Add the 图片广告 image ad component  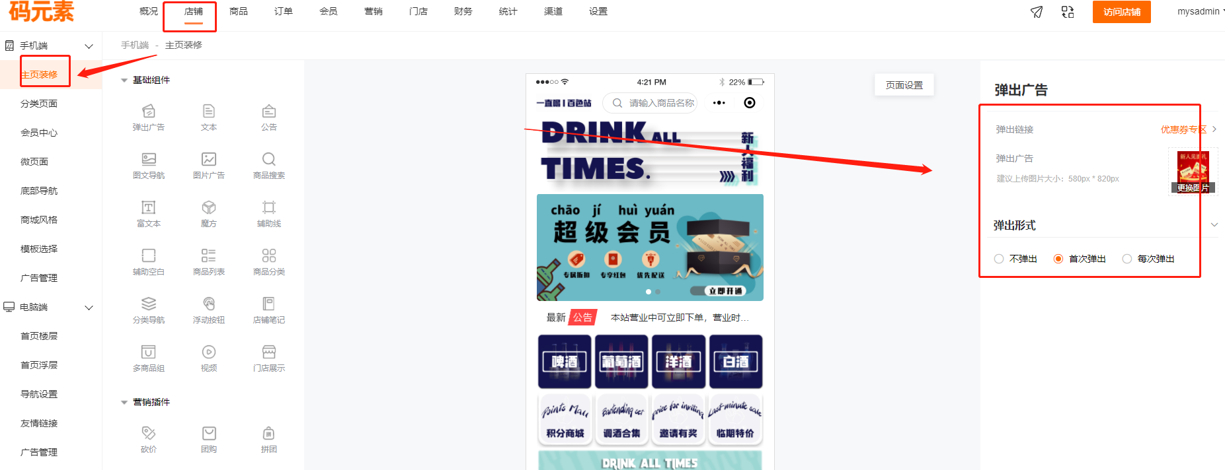coord(209,166)
